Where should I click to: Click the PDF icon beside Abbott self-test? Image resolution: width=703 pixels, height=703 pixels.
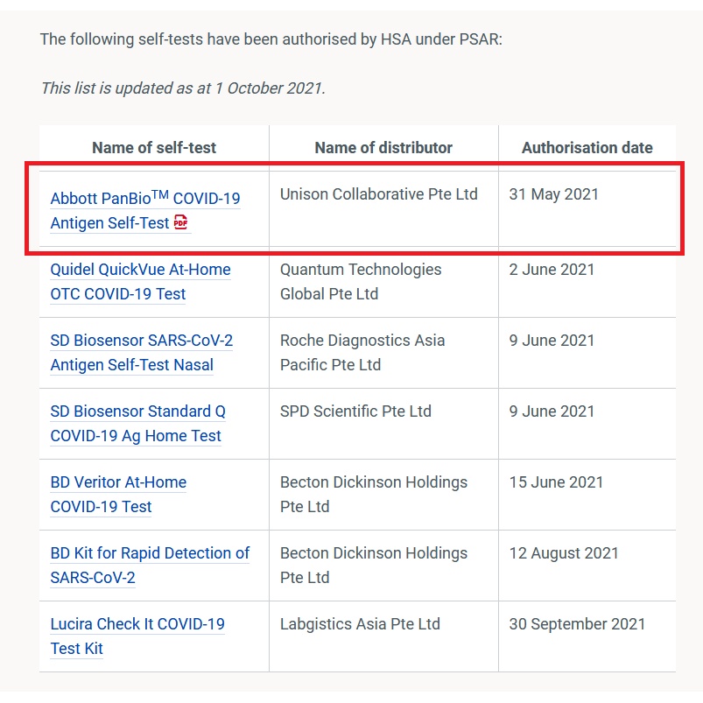point(181,222)
